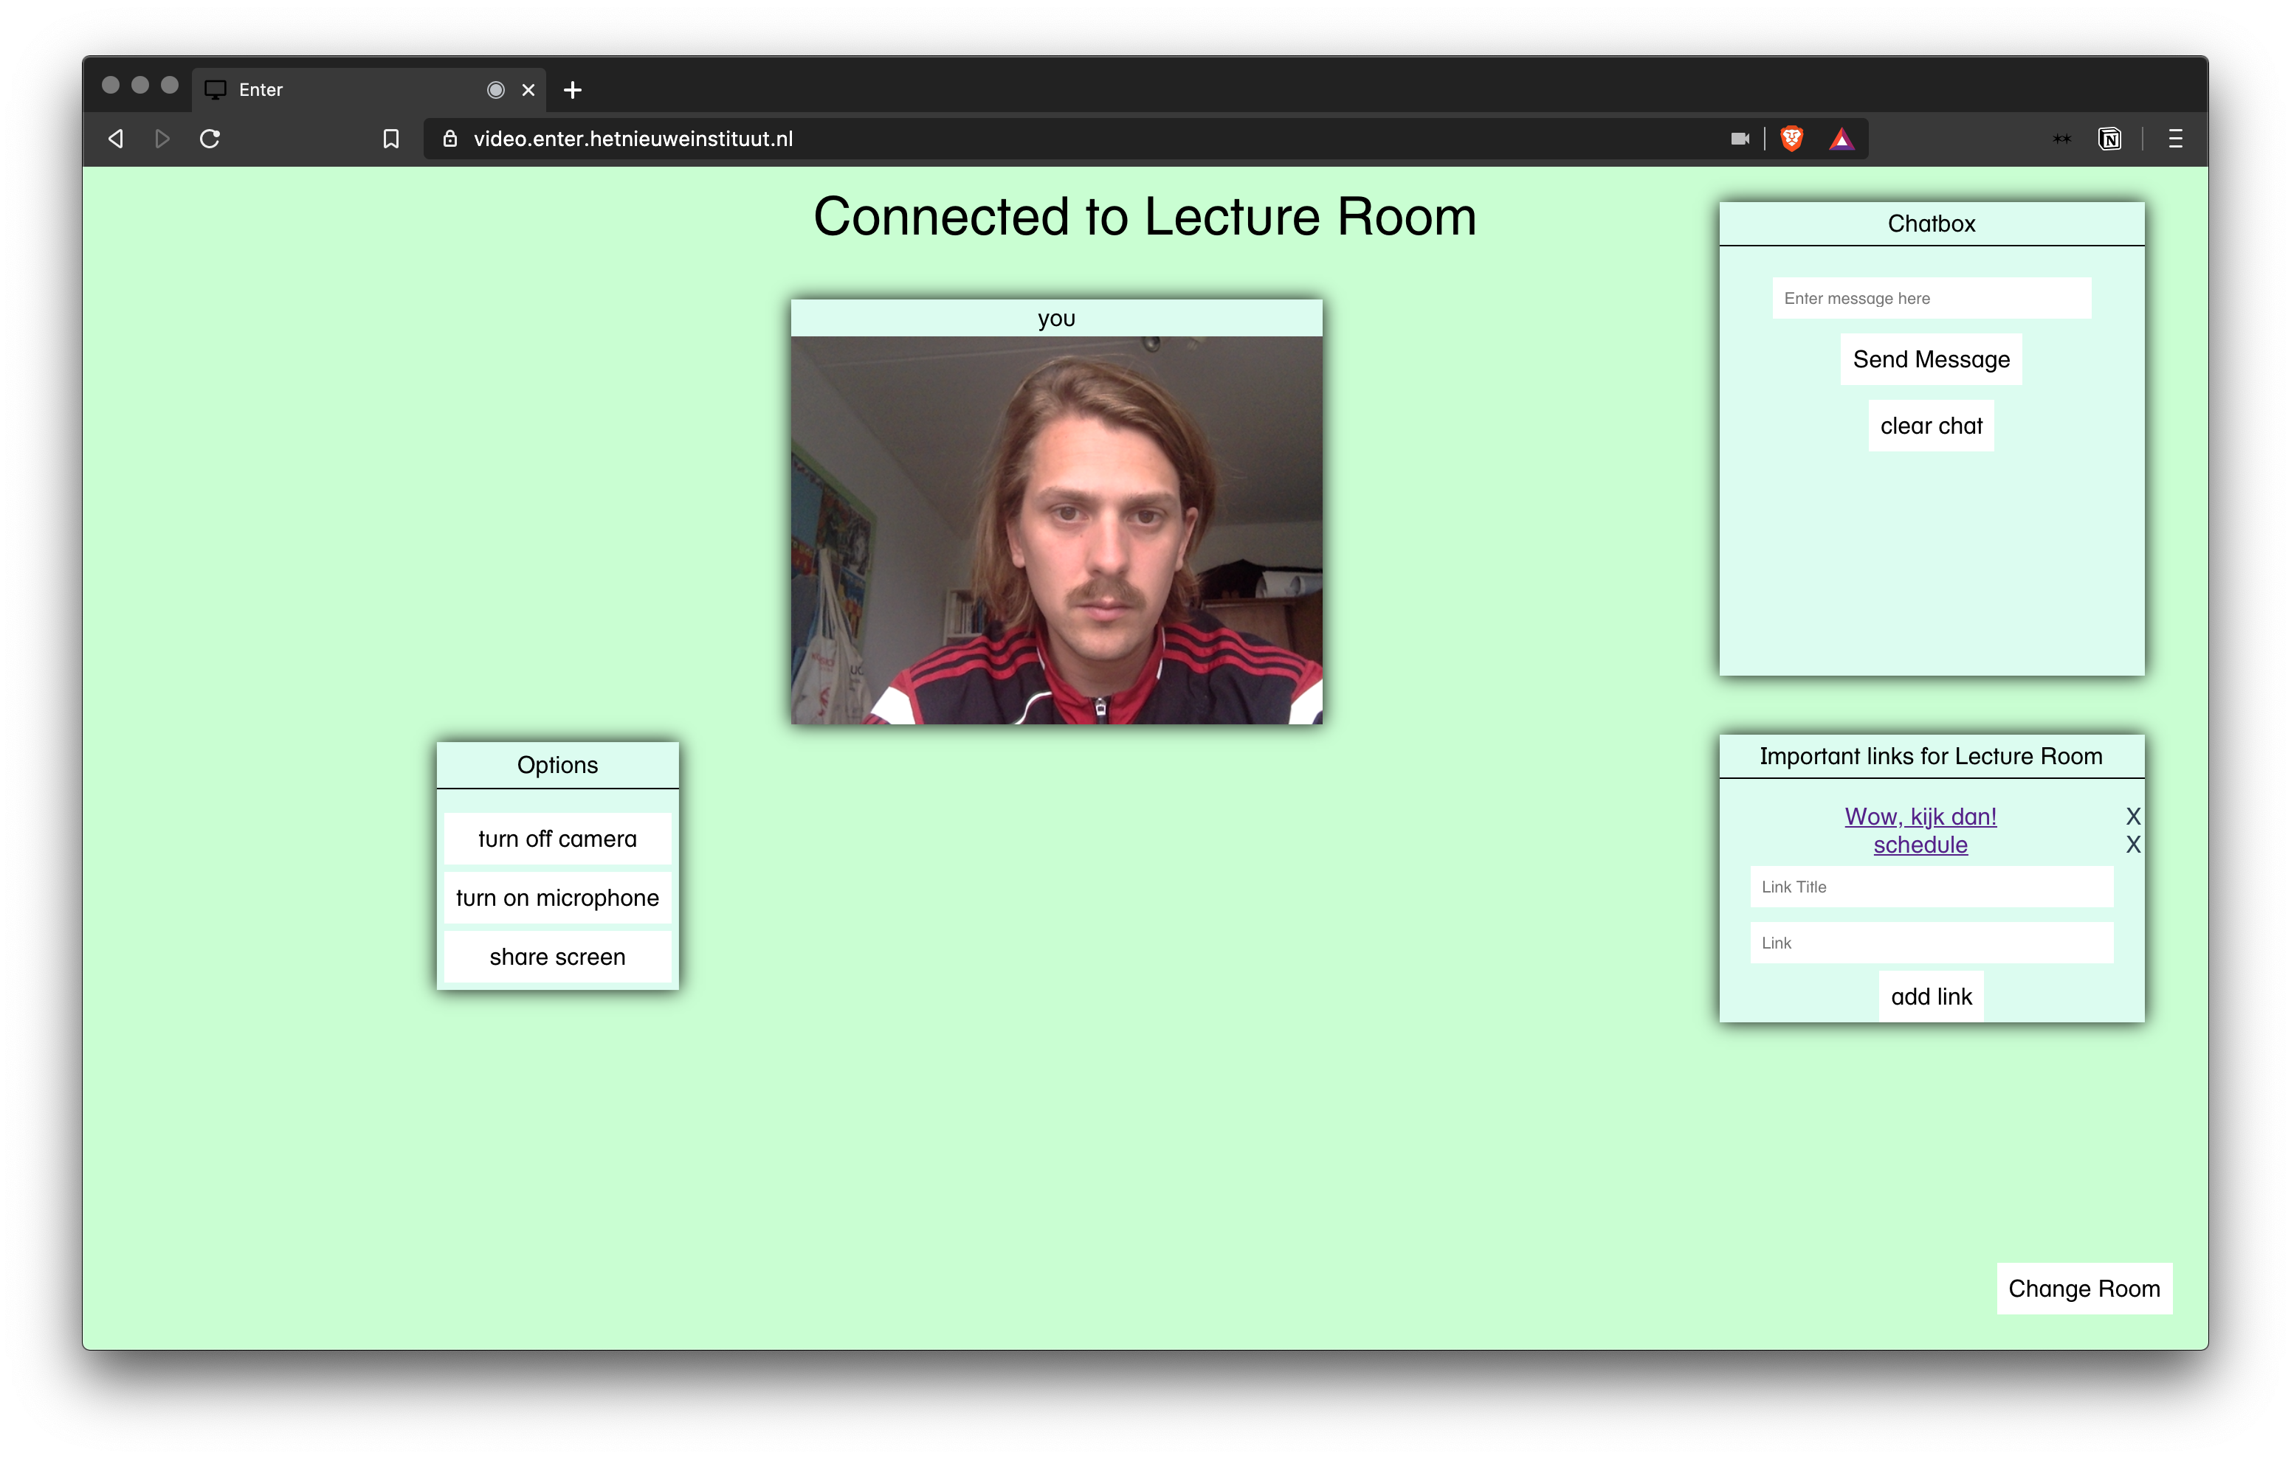The image size is (2291, 1459).
Task: Click the Options panel header
Action: click(x=557, y=766)
